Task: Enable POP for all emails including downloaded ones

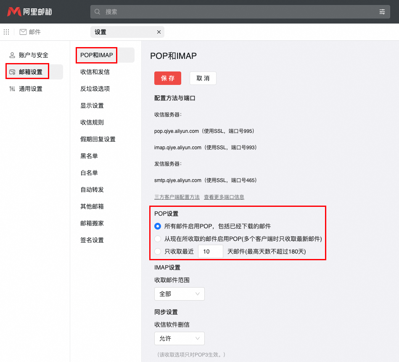Action: pyautogui.click(x=157, y=226)
